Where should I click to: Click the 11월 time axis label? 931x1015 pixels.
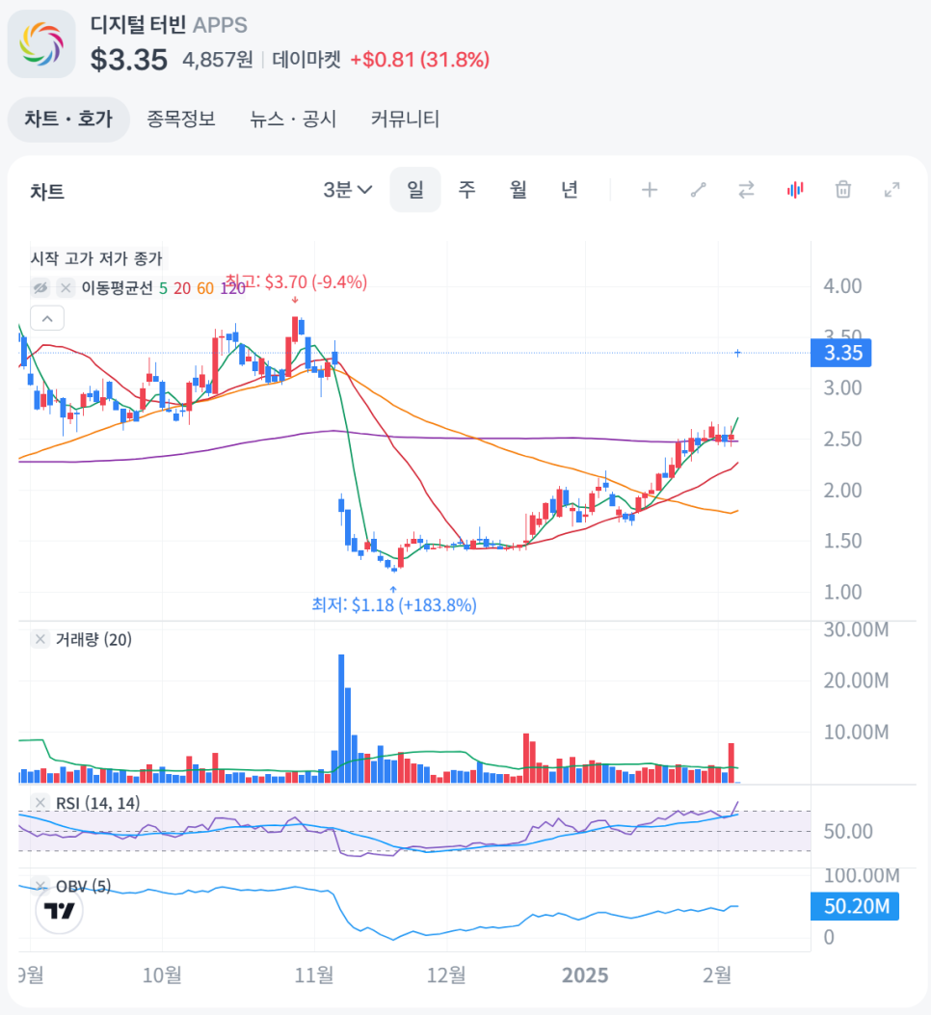(314, 975)
